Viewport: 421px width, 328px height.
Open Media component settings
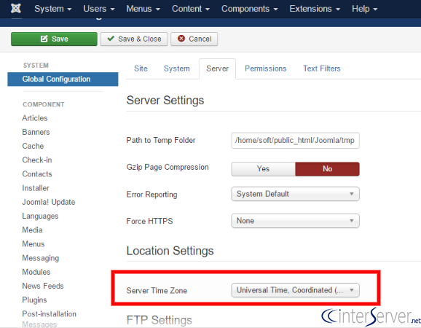click(x=32, y=230)
